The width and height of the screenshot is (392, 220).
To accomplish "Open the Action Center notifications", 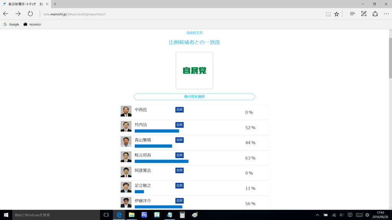I will [350, 215].
